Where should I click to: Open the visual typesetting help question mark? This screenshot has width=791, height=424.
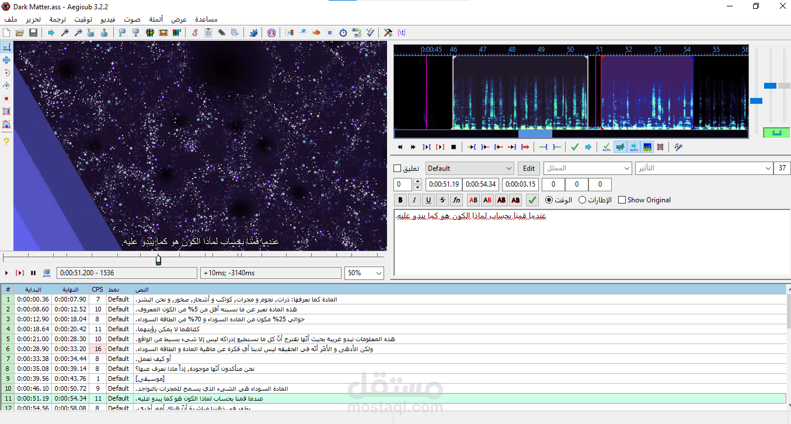[6, 142]
